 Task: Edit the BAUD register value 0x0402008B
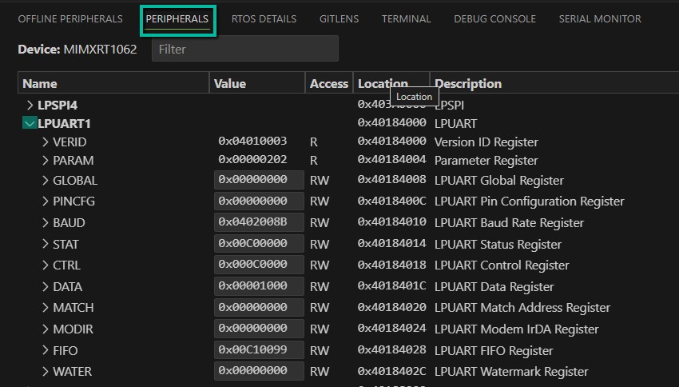(x=259, y=223)
